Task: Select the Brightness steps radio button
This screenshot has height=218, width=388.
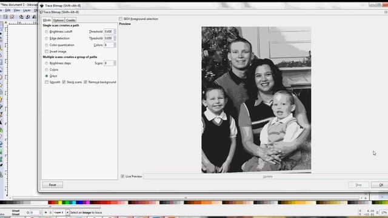Action: pyautogui.click(x=47, y=63)
